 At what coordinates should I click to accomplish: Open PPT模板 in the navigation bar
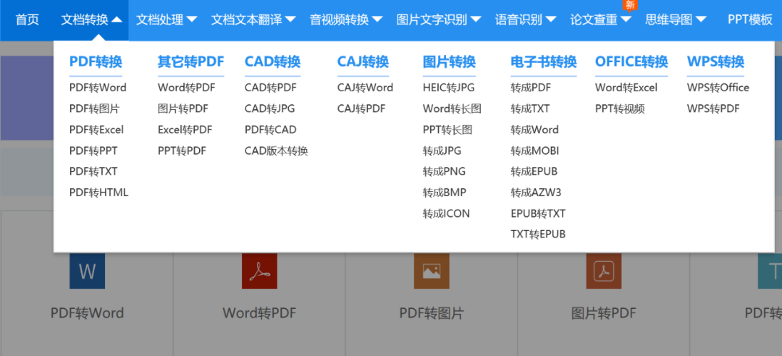[x=750, y=20]
